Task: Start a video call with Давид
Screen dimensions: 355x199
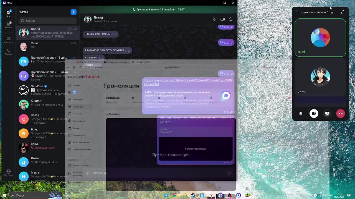Action: click(222, 19)
